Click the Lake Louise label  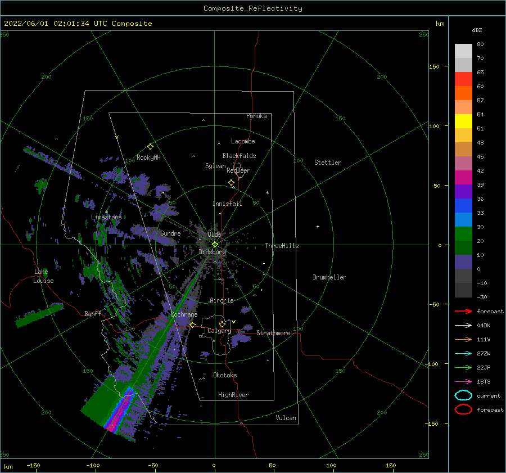click(43, 276)
